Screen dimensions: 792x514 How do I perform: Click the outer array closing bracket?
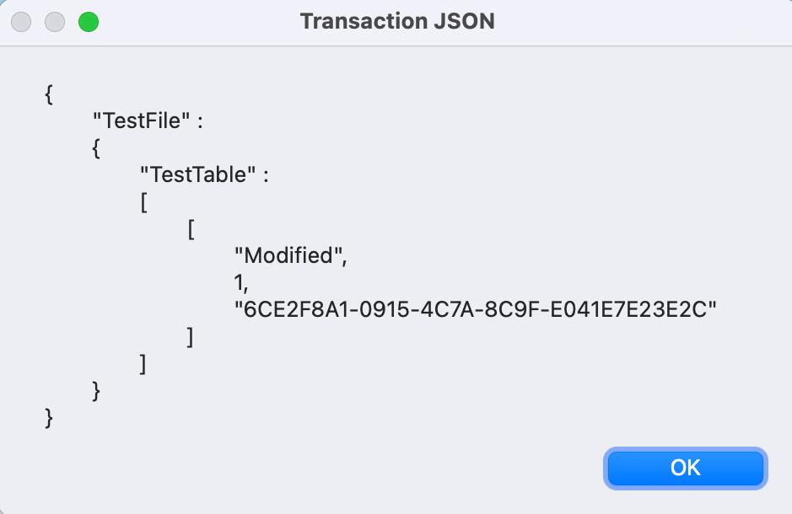[x=143, y=364]
